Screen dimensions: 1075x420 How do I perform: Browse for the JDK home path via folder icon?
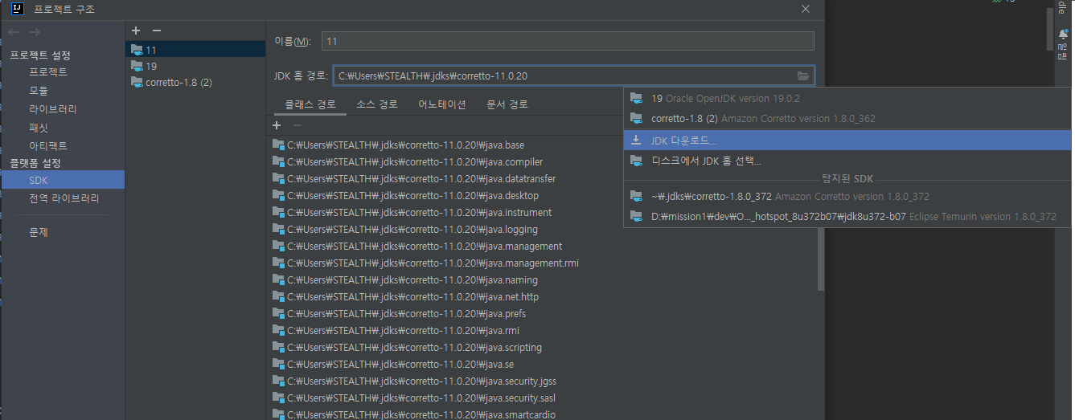coord(802,76)
